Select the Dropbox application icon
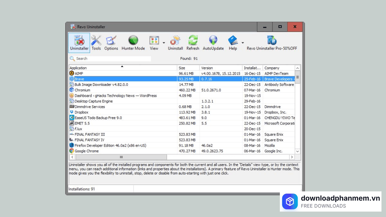 point(72,112)
